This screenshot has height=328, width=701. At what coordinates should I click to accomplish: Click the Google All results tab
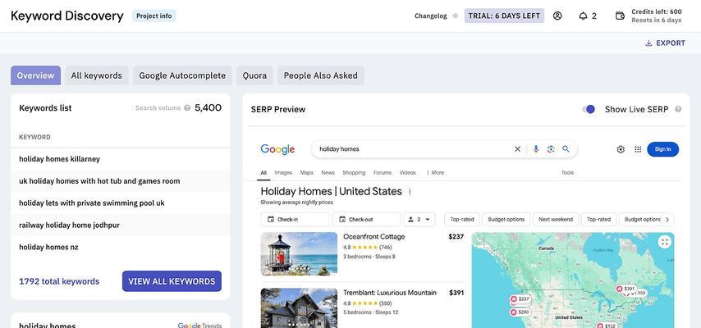[x=263, y=173]
